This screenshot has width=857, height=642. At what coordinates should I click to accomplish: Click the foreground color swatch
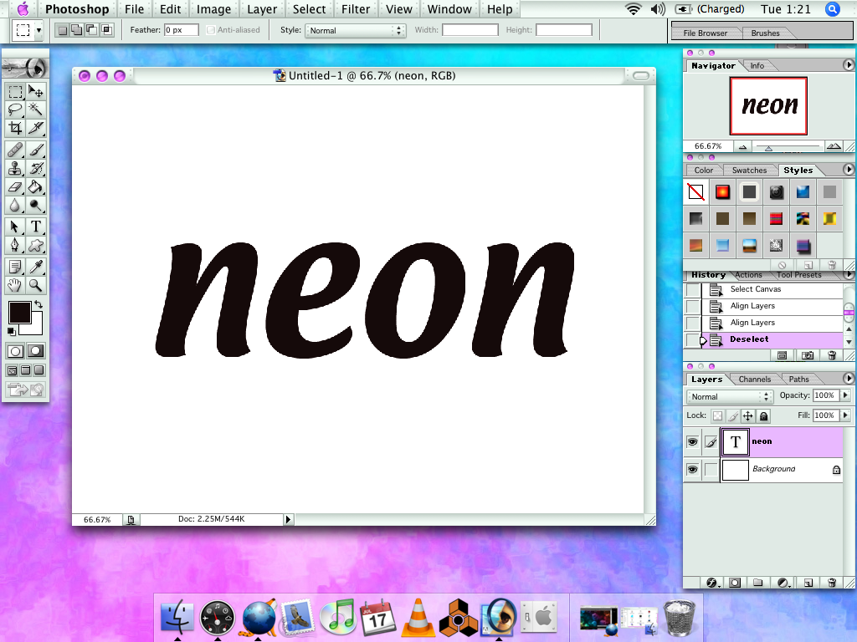pos(19,313)
